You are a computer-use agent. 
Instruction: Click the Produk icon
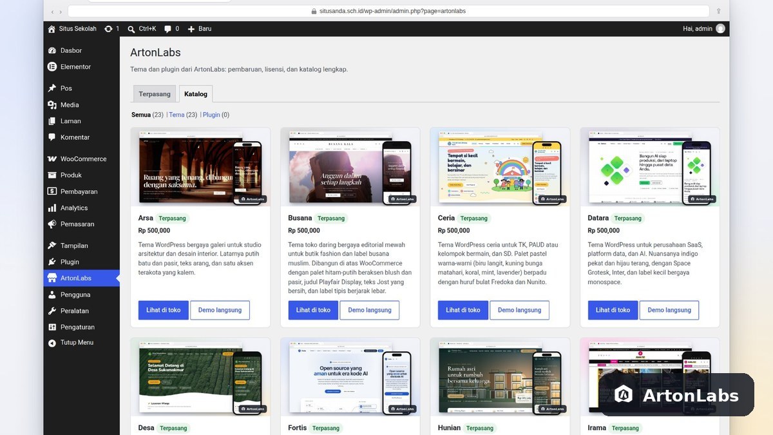click(52, 175)
